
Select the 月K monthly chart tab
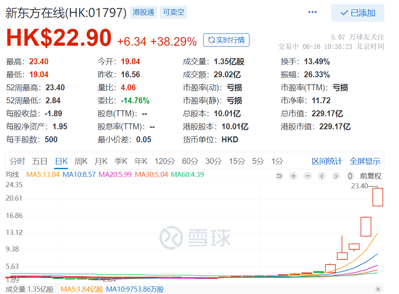pyautogui.click(x=101, y=161)
